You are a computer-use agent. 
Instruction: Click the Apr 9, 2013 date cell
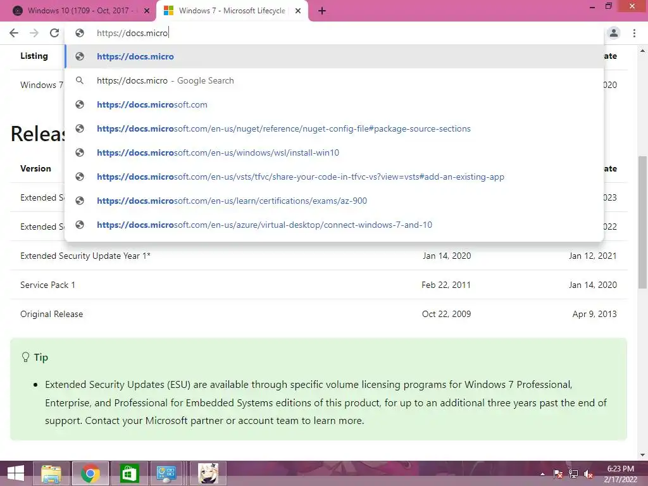[594, 314]
